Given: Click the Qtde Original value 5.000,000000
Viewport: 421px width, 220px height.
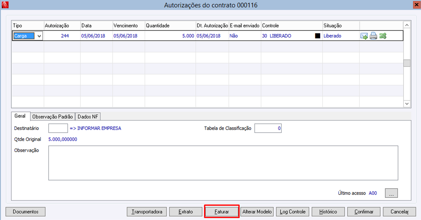Looking at the screenshot, I should [63, 140].
